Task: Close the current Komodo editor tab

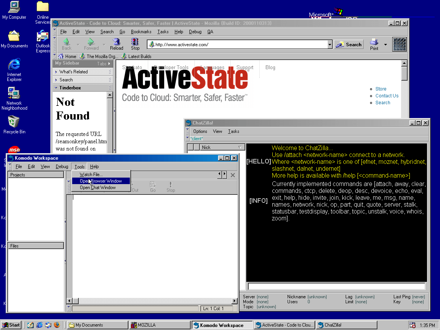Action: [x=233, y=175]
